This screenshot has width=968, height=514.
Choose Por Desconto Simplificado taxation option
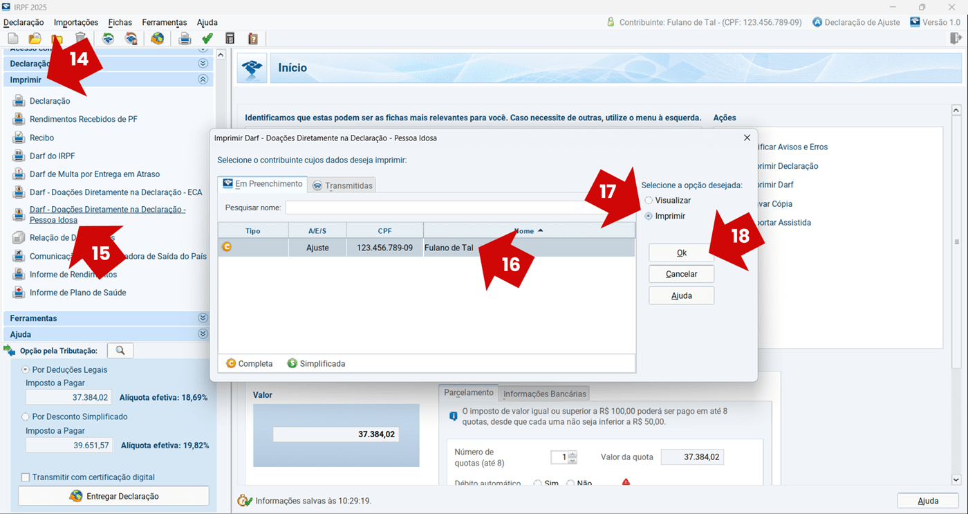coord(26,417)
